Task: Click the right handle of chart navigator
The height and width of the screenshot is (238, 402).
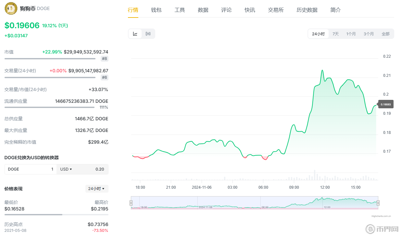Action: click(x=378, y=203)
